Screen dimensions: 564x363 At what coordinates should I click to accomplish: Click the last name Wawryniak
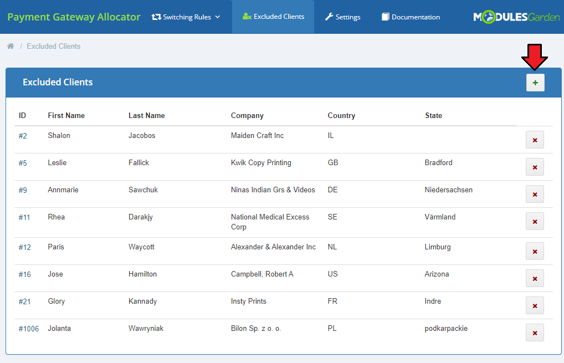click(146, 329)
